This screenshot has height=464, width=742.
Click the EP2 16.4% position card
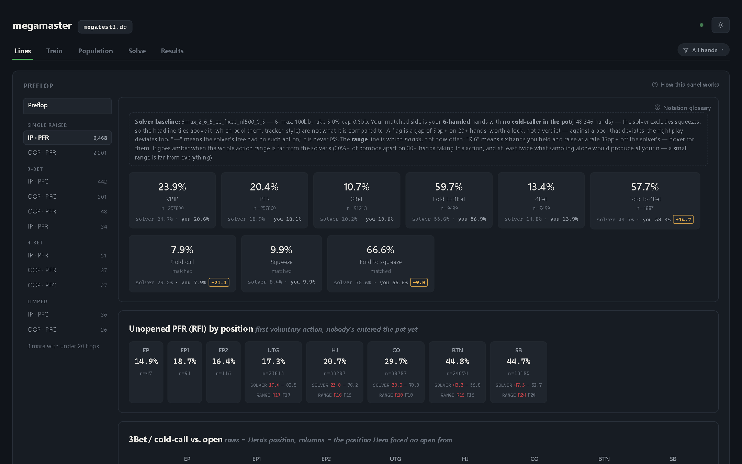pos(223,372)
